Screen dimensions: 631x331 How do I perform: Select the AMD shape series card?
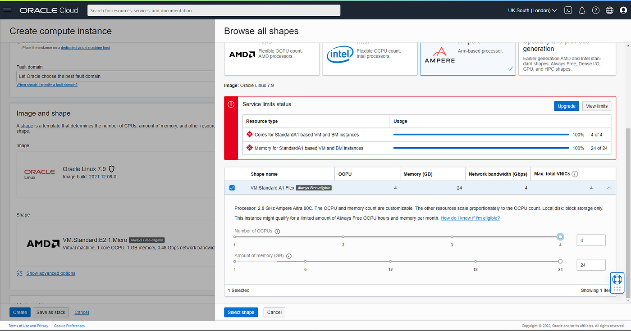[272, 59]
